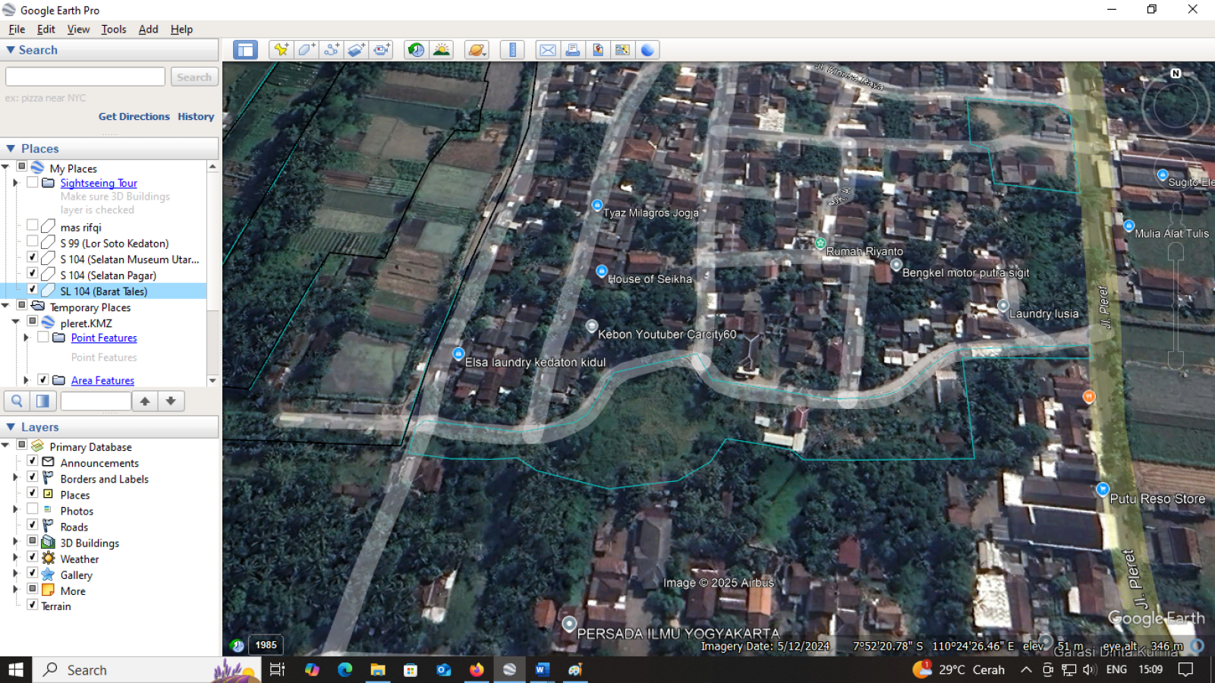The image size is (1215, 683).
Task: Check S 99 (Lor Soto Kedaton) box
Action: [x=33, y=241]
